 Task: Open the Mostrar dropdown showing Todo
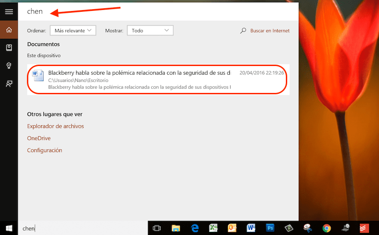pos(150,31)
